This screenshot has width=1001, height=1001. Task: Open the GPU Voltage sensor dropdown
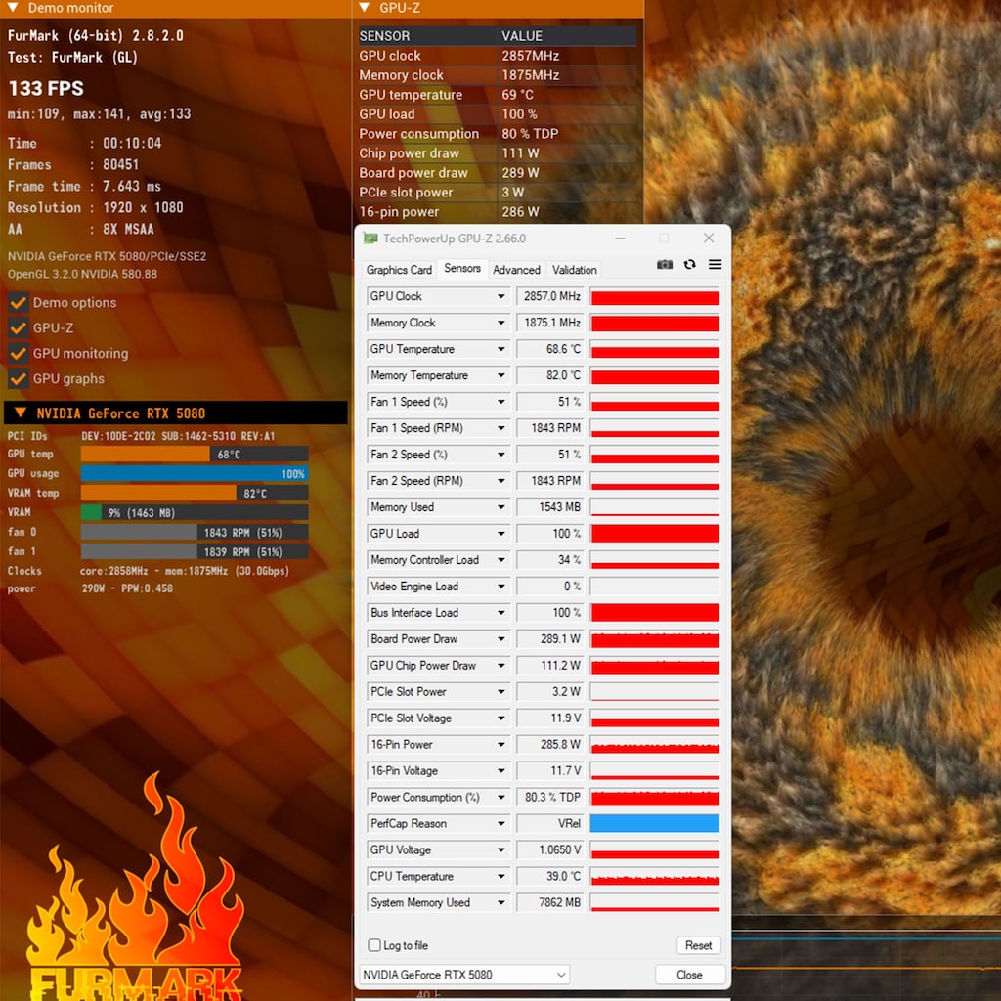pyautogui.click(x=501, y=849)
